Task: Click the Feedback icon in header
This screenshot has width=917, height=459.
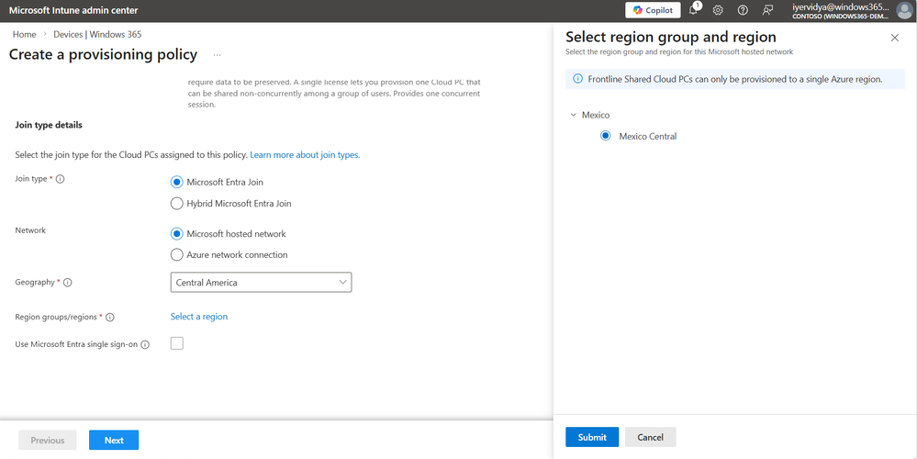Action: (x=767, y=10)
